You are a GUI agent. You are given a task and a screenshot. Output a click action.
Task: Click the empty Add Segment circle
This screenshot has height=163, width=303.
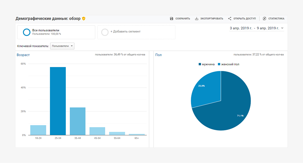click(105, 32)
